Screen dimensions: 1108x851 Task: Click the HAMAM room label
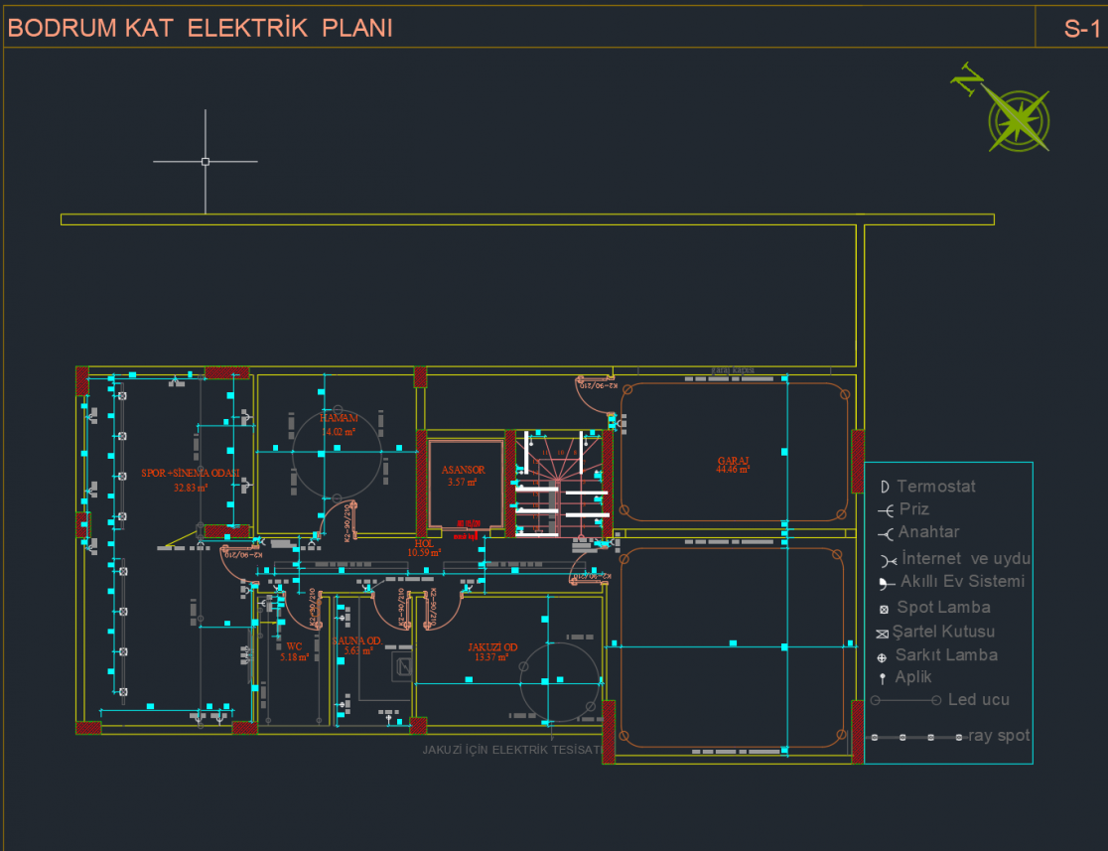338,419
